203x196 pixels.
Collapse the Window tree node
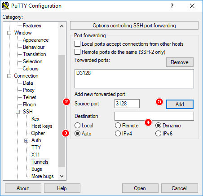click(x=9, y=33)
